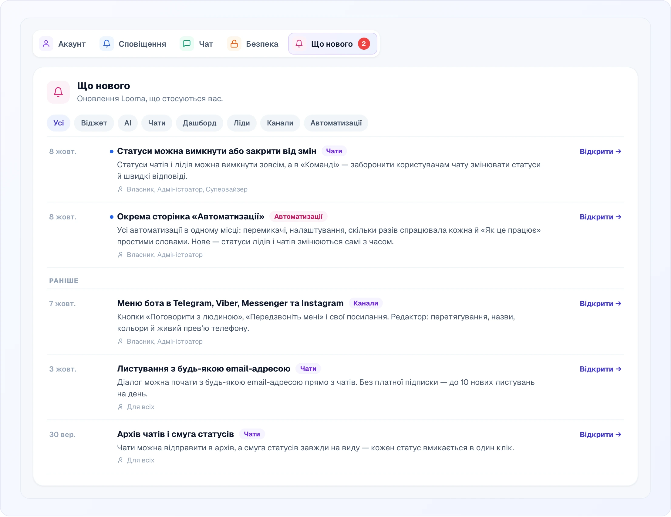The image size is (671, 517).
Task: Click Відкрити for Листування з будь-якою email-адресою
Action: pyautogui.click(x=600, y=369)
